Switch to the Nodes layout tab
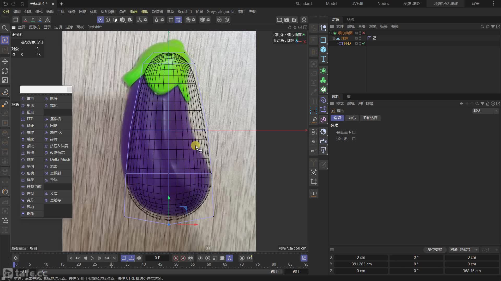The image size is (501, 281). 383,4
